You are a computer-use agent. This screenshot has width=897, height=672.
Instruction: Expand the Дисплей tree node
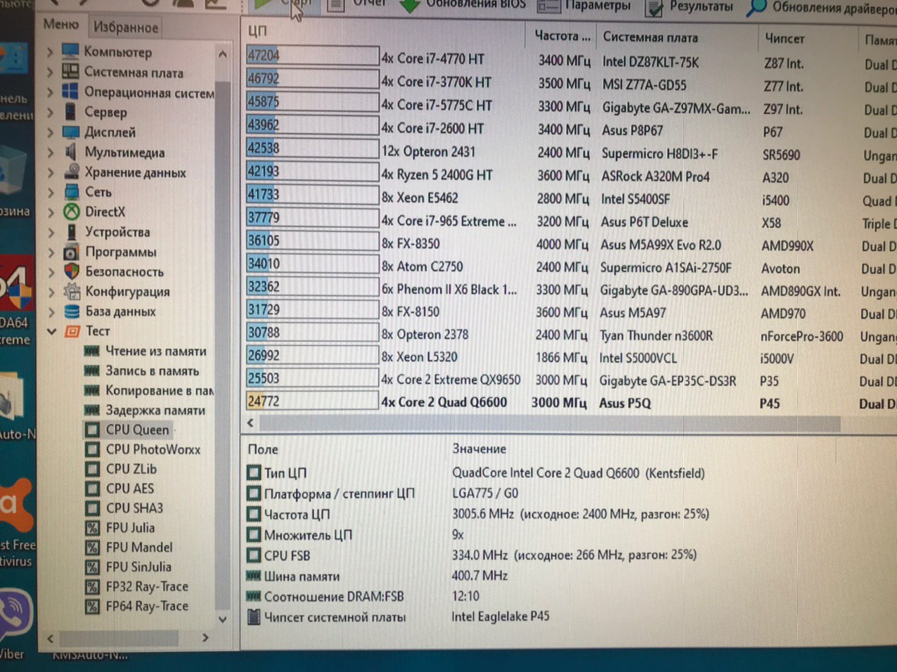51,132
